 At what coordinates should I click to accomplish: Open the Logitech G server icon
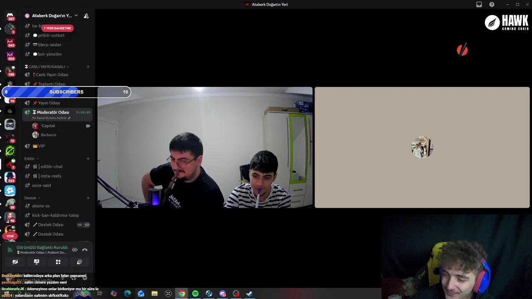(10, 111)
